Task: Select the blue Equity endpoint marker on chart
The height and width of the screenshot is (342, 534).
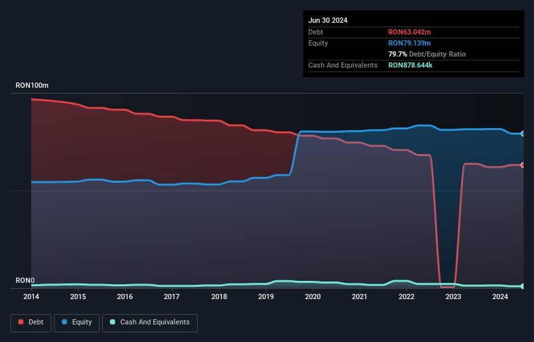Action: pyautogui.click(x=523, y=134)
